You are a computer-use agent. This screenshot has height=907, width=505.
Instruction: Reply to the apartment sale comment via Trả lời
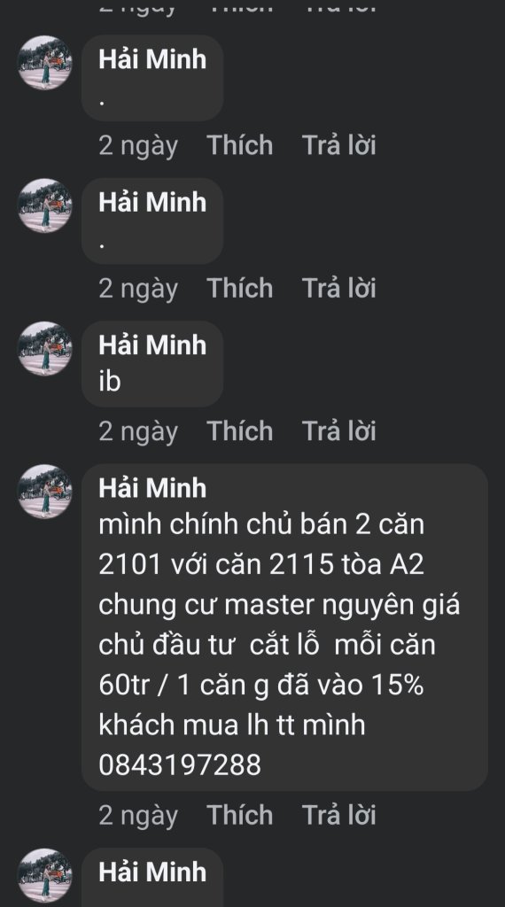[339, 815]
